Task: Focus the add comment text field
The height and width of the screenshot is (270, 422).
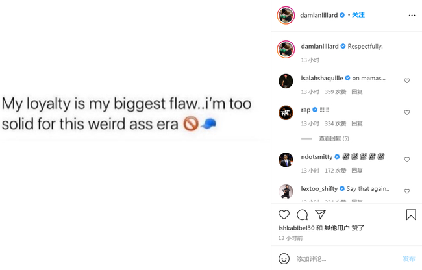Action: pyautogui.click(x=344, y=258)
